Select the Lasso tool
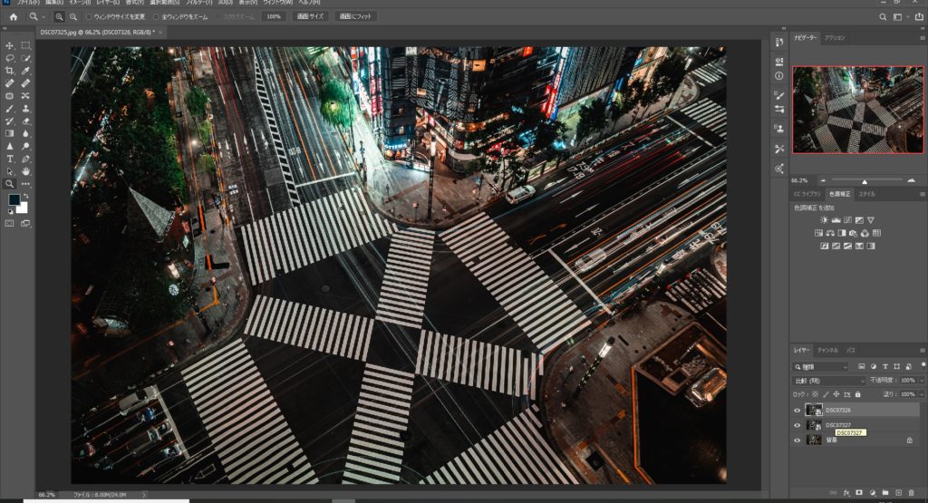The image size is (928, 503). click(x=9, y=58)
